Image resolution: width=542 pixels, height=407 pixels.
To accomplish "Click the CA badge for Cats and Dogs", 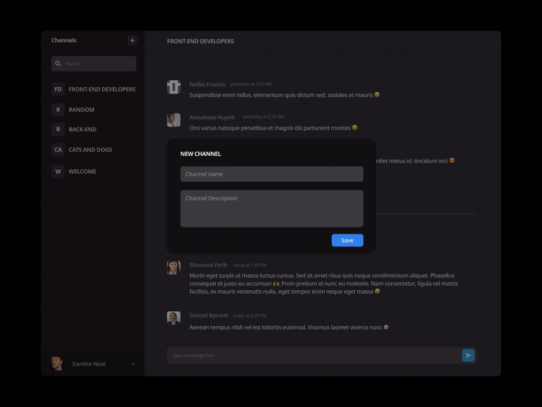I will [58, 150].
